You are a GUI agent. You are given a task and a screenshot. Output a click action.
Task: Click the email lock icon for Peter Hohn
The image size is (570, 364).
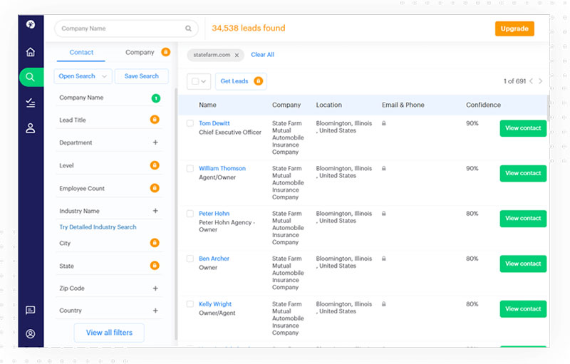point(383,214)
